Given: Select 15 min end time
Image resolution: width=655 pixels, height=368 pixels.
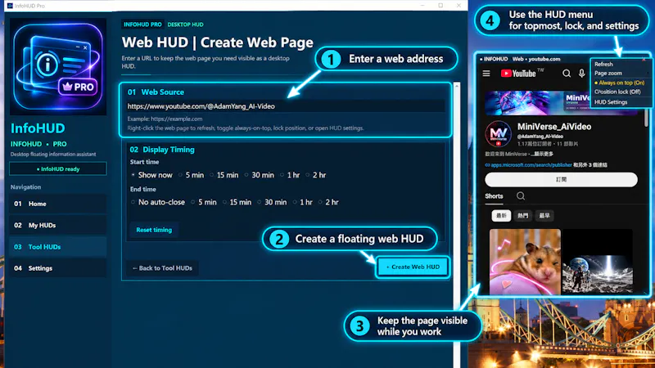Looking at the screenshot, I should point(237,202).
